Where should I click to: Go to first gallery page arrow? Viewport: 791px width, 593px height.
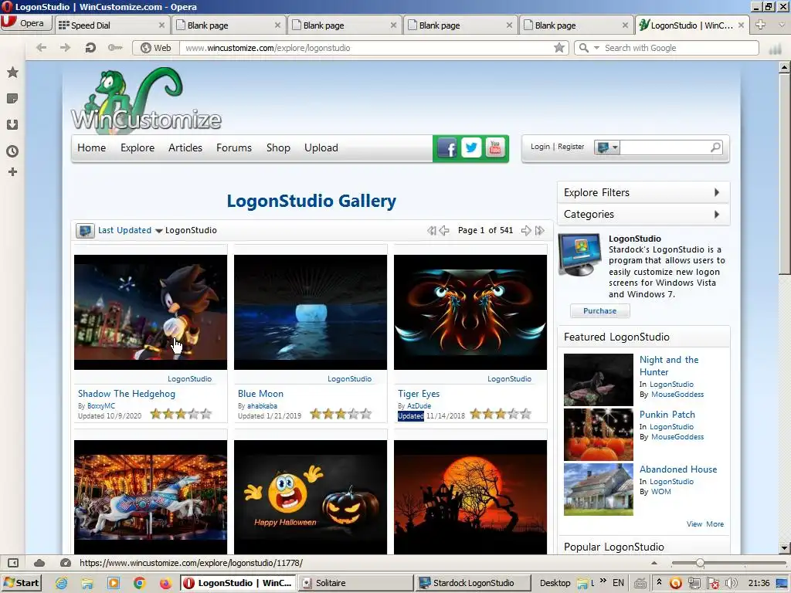[431, 230]
